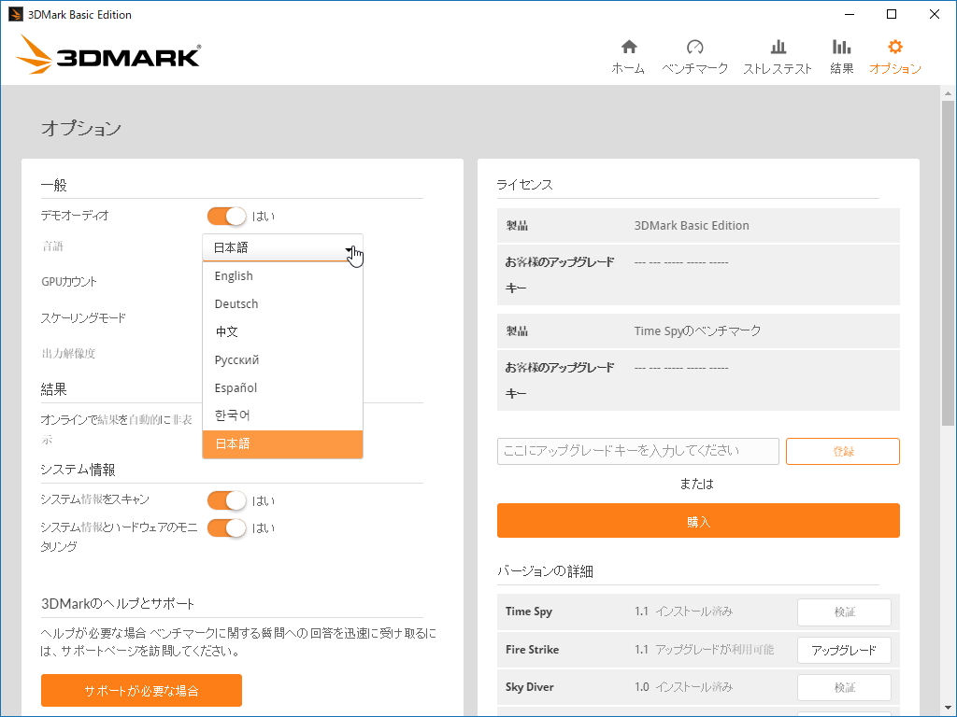957x717 pixels.
Task: Select the ベンチマーク icon in top navigation
Action: 694,53
